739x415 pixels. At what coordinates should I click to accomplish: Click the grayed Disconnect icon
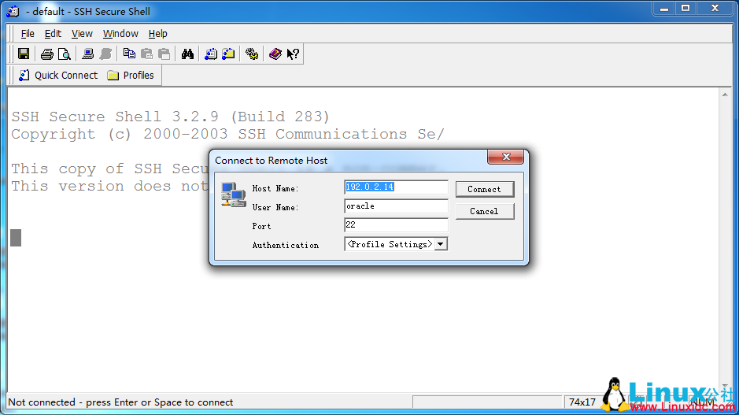105,54
